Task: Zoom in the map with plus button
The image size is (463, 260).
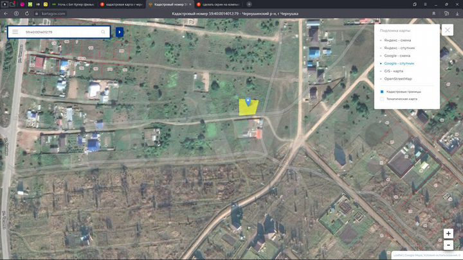Action: [448, 234]
